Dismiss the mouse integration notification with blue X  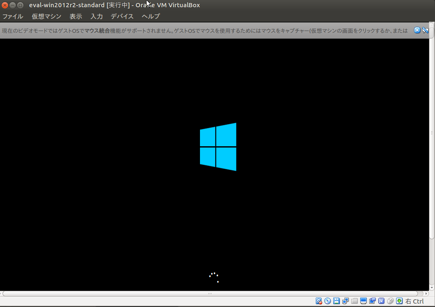(x=417, y=30)
